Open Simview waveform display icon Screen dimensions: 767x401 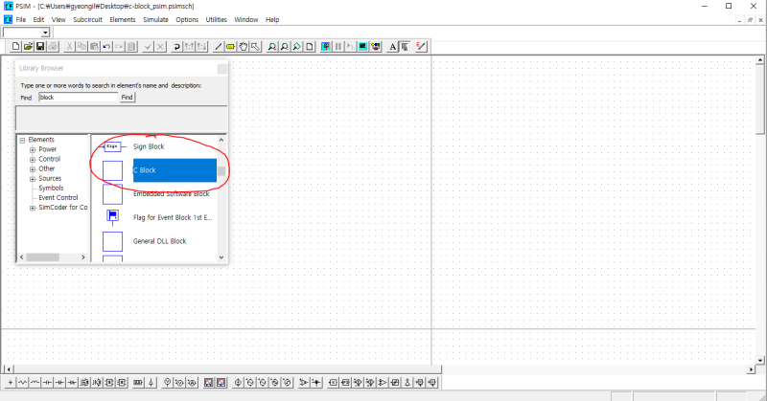point(362,47)
